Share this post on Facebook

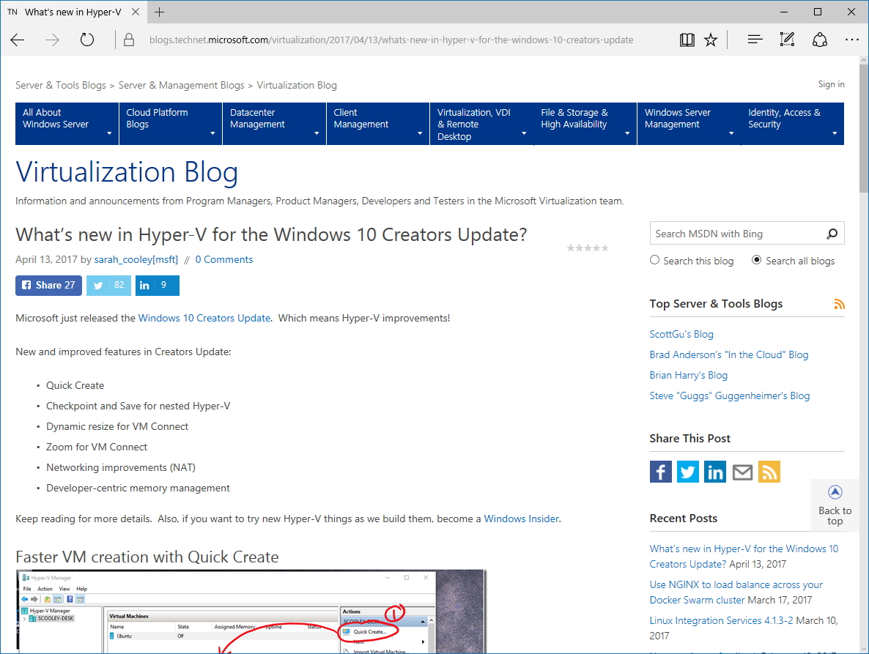click(660, 472)
